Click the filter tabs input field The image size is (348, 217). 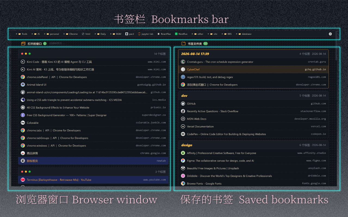[x=60, y=43]
